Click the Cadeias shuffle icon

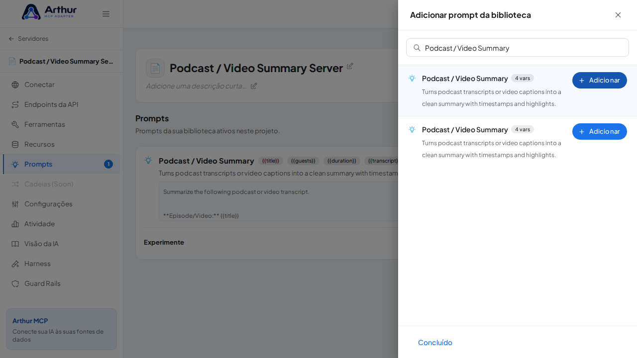point(15,184)
